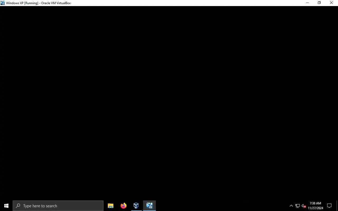Open File Explorer from the taskbar
This screenshot has height=211, width=338.
[x=111, y=206]
